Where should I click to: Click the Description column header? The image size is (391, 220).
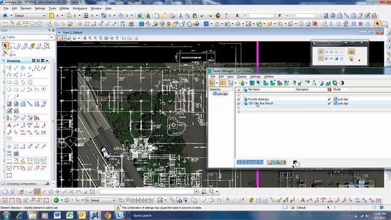302,89
